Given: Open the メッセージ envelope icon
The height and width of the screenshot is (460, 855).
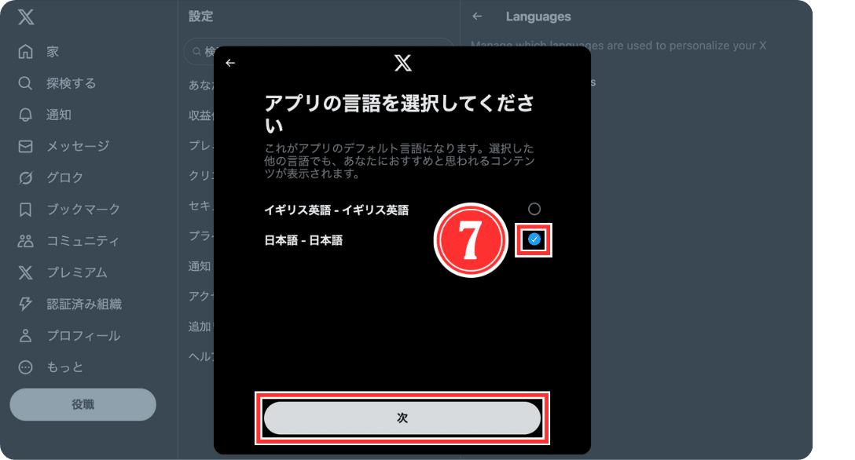Looking at the screenshot, I should [26, 146].
